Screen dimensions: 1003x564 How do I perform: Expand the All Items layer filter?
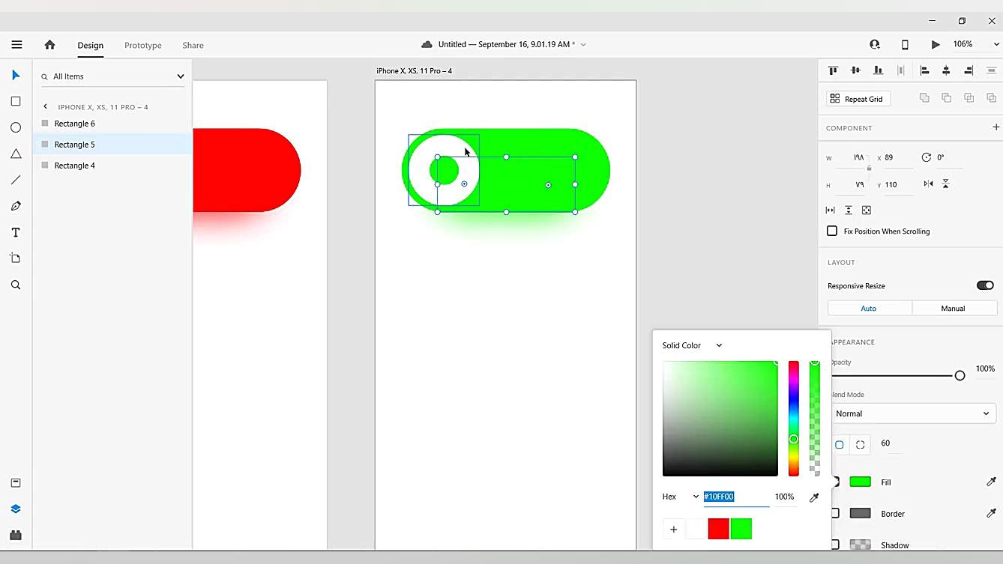(x=180, y=76)
